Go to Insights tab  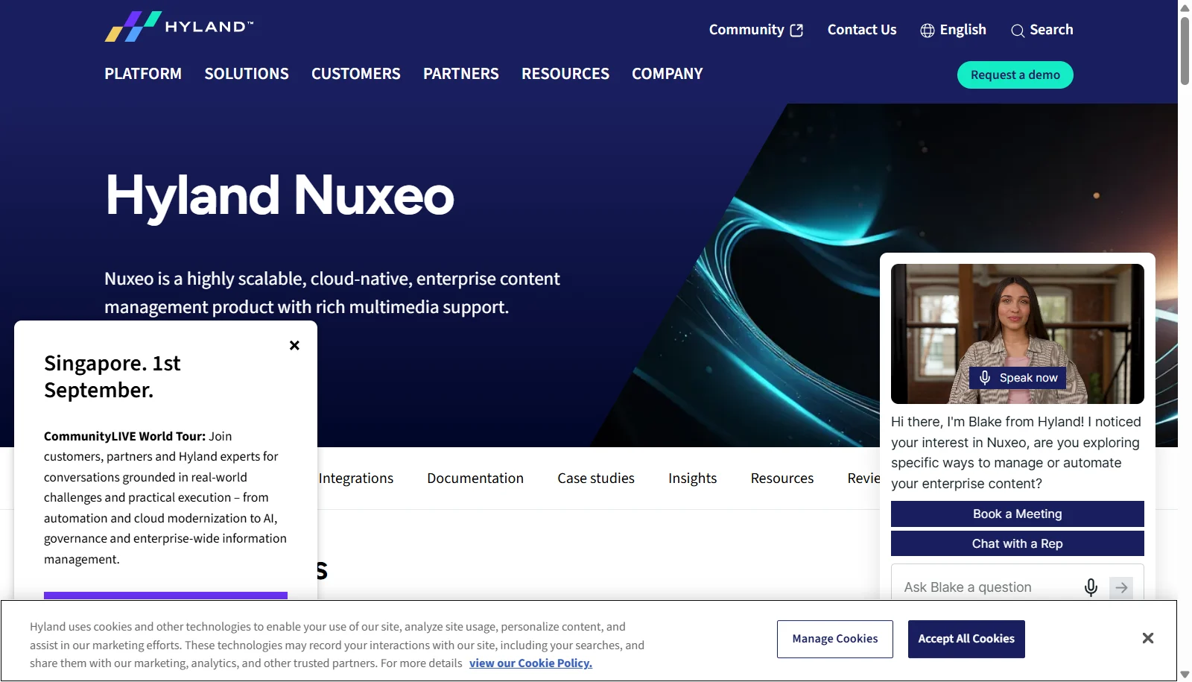(692, 479)
